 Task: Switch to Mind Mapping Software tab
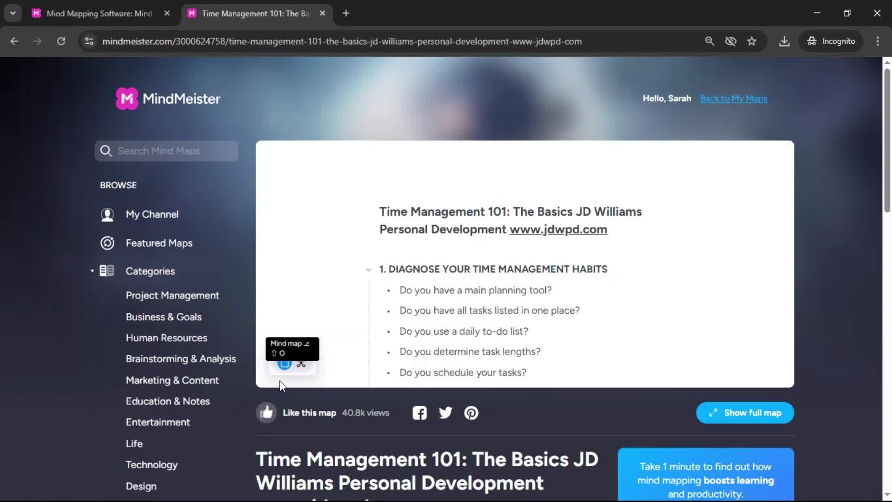(x=99, y=13)
